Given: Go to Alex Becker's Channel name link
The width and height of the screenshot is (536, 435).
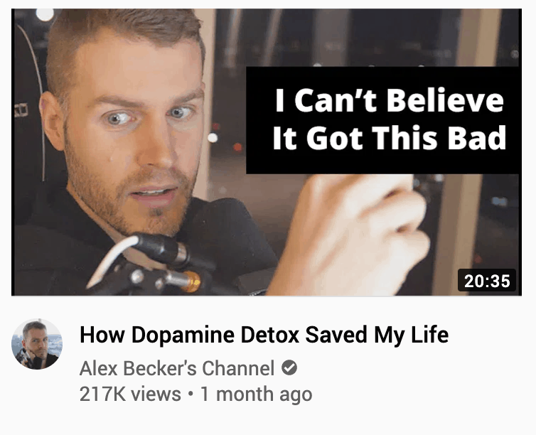Looking at the screenshot, I should pyautogui.click(x=177, y=368).
